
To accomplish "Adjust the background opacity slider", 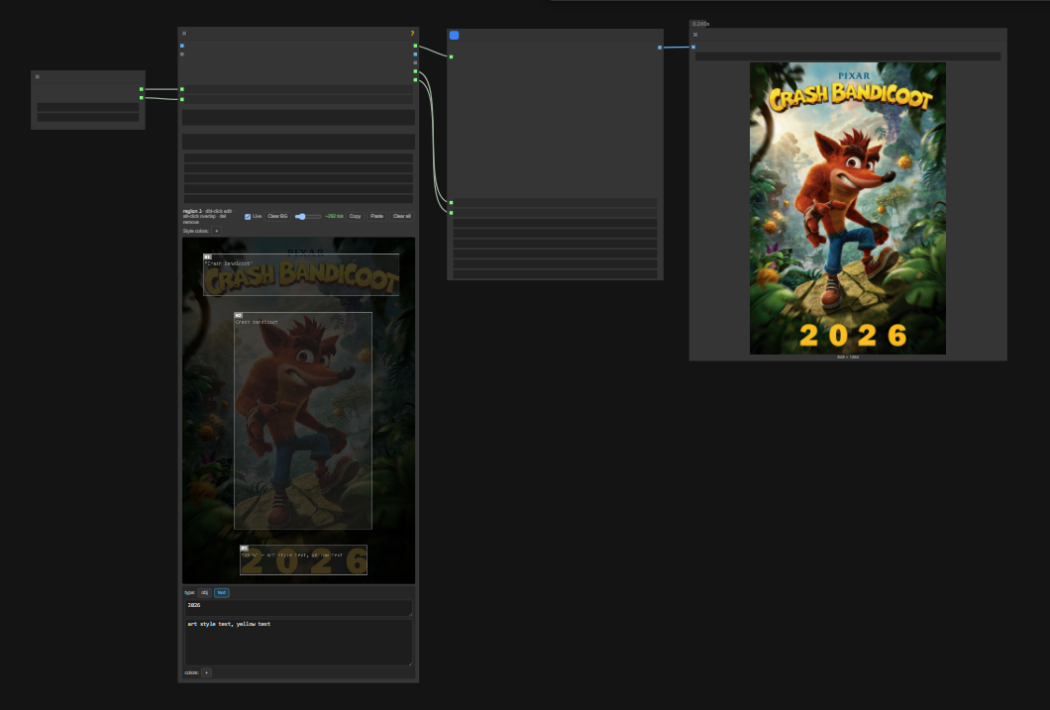I will 307,217.
